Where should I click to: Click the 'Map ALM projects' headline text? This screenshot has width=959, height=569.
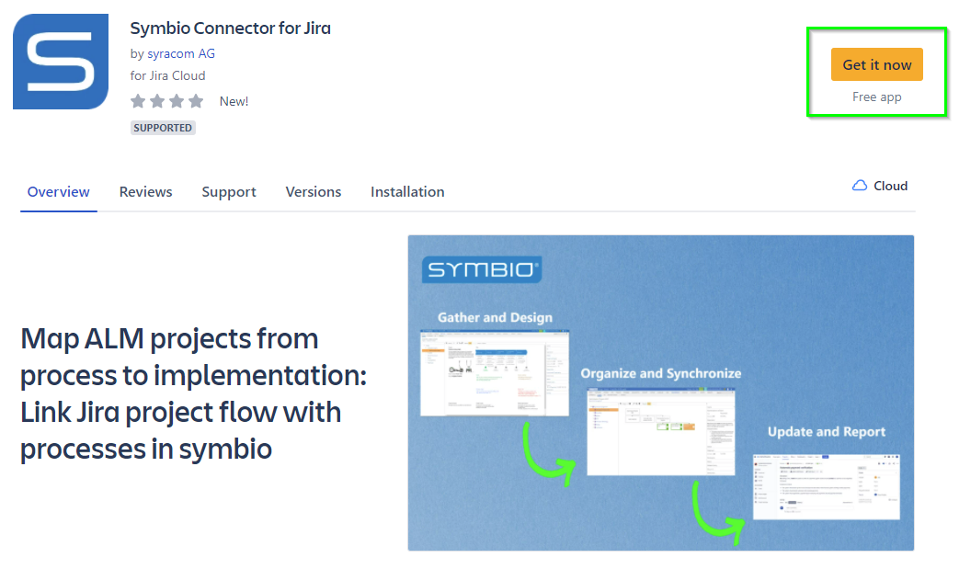click(194, 393)
